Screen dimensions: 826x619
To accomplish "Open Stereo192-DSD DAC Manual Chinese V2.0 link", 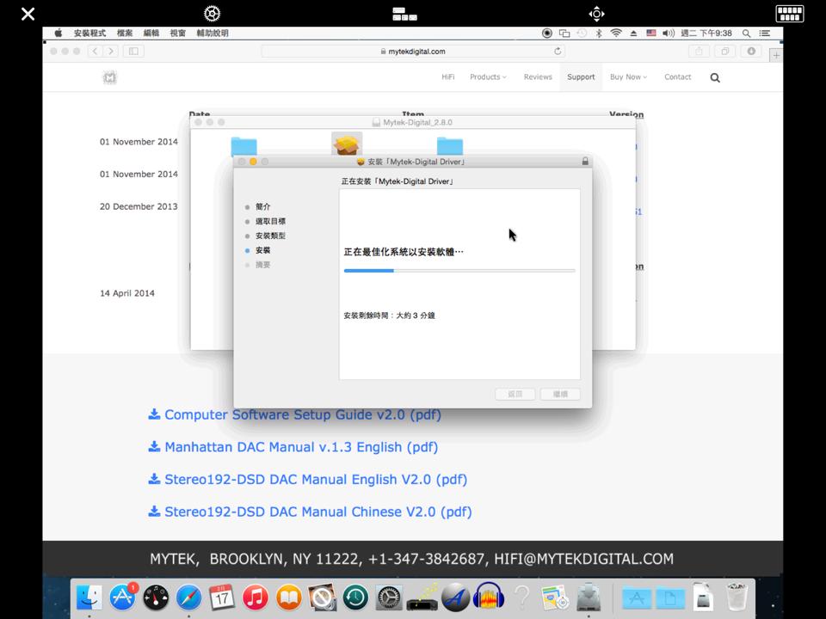I will pyautogui.click(x=310, y=512).
